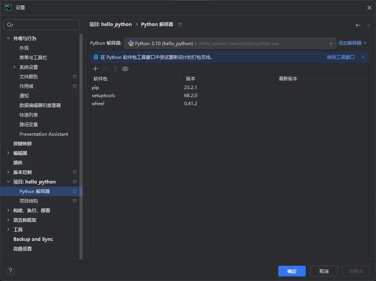Click project icon on Python 解释器 row
This screenshot has height=281, width=376.
click(x=75, y=191)
